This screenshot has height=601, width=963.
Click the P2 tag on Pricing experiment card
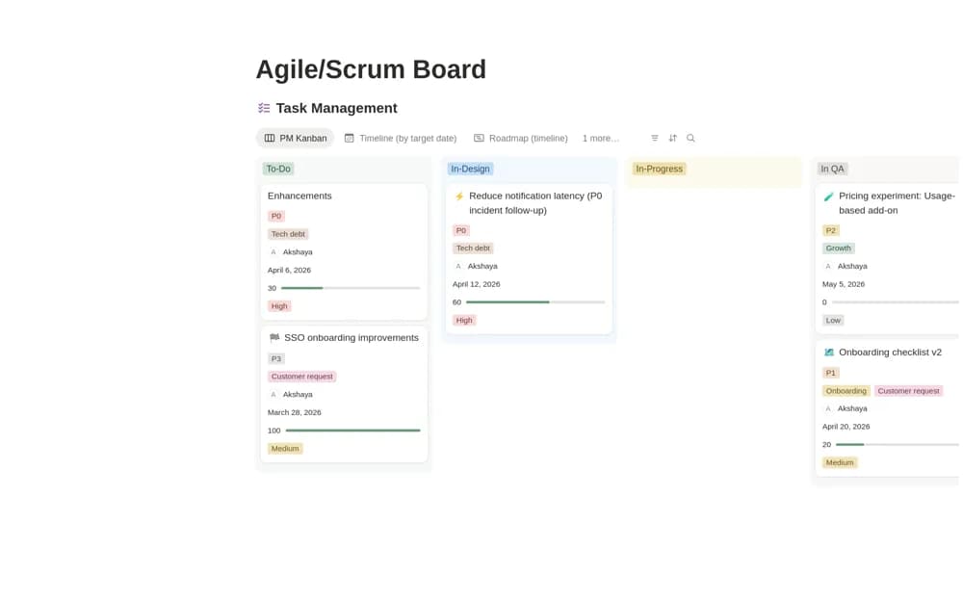click(831, 230)
